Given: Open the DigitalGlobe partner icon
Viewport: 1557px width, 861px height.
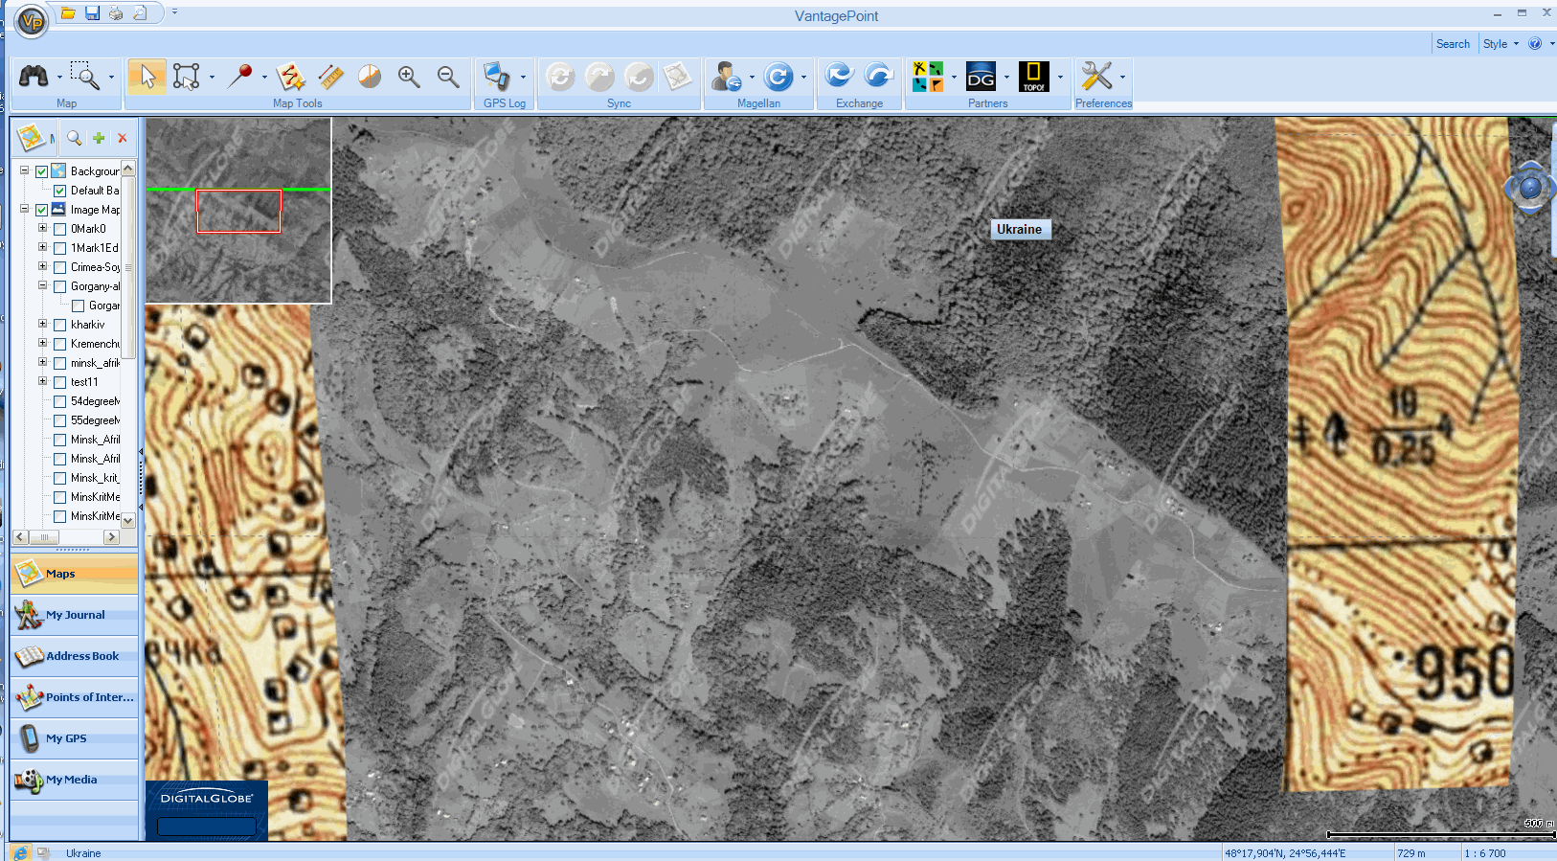Looking at the screenshot, I should point(981,77).
